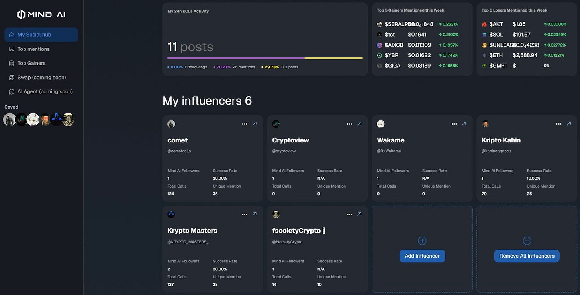This screenshot has width=580, height=295.
Task: Click the @cometcalls handle
Action: [179, 151]
